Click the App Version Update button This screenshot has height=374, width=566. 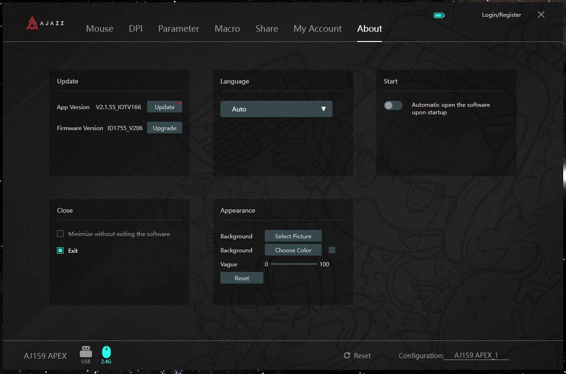[x=164, y=107]
